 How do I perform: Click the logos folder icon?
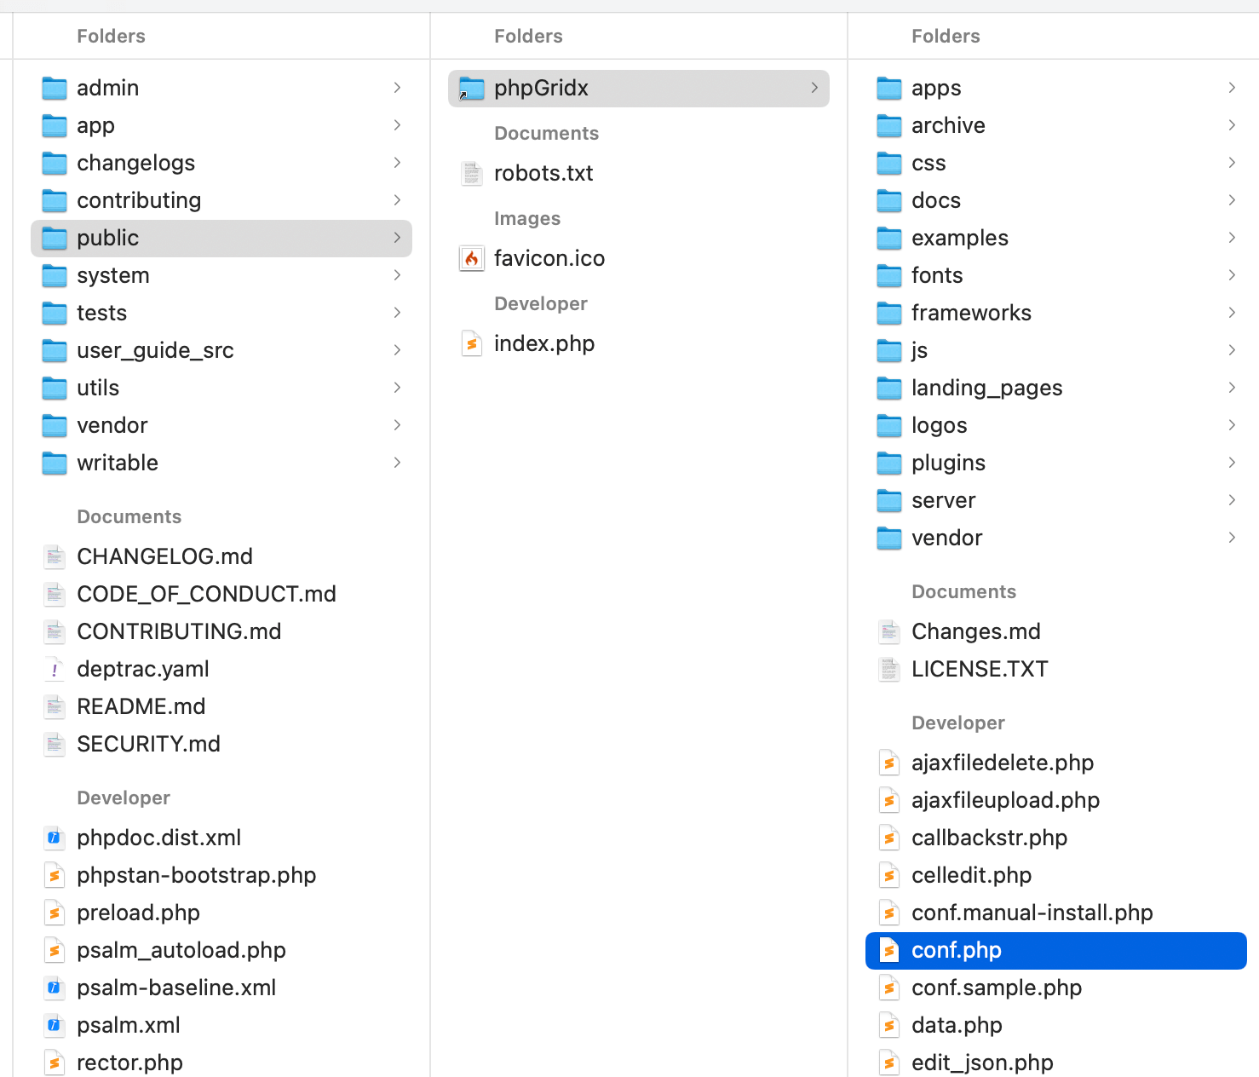889,425
